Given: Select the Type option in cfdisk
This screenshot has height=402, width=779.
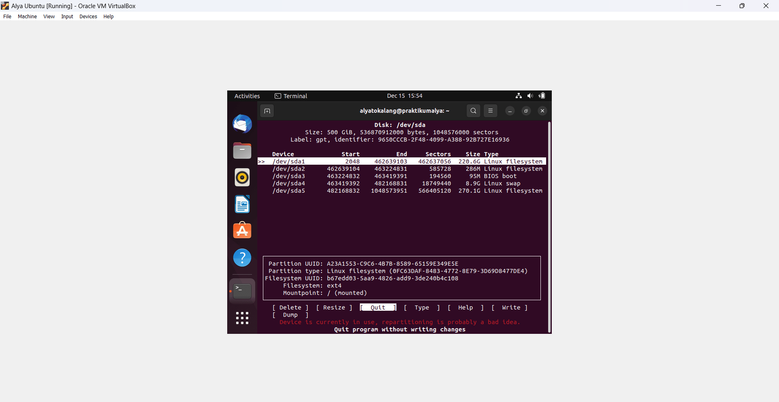Looking at the screenshot, I should (422, 307).
